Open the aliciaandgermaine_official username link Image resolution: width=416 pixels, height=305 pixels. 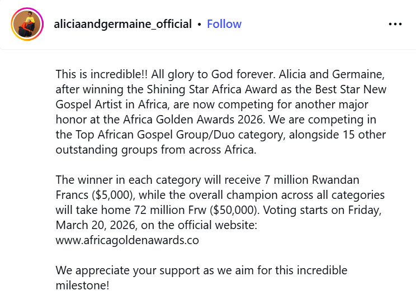pyautogui.click(x=122, y=24)
